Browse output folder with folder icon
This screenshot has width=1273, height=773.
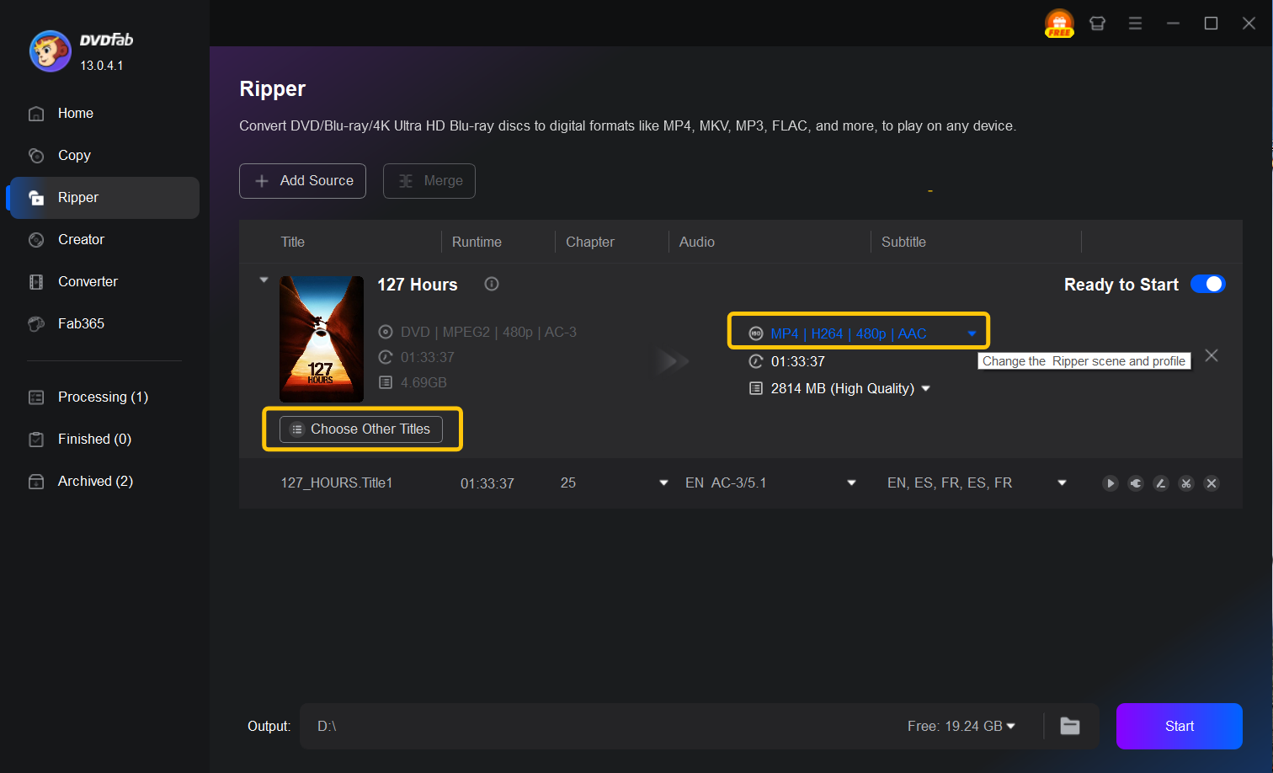point(1069,726)
